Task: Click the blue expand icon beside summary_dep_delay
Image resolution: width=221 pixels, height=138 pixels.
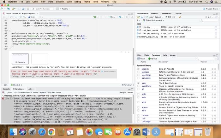Action: click(x=138, y=37)
